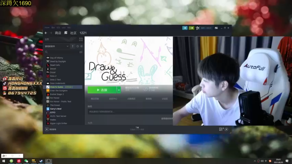
Task: Open the Steam menu in title bar
Action: [x=47, y=28]
